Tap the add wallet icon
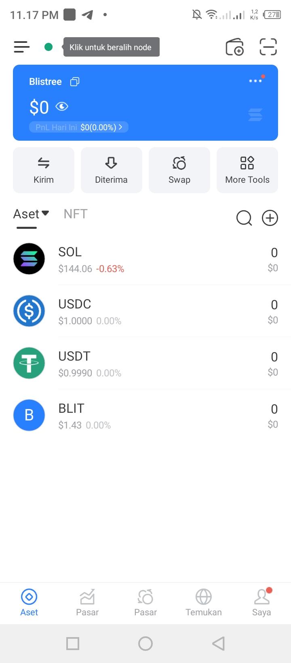The width and height of the screenshot is (291, 663). (234, 47)
